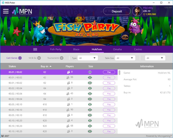
Task: Open the hamburger main menu
Action: [x=6, y=11]
